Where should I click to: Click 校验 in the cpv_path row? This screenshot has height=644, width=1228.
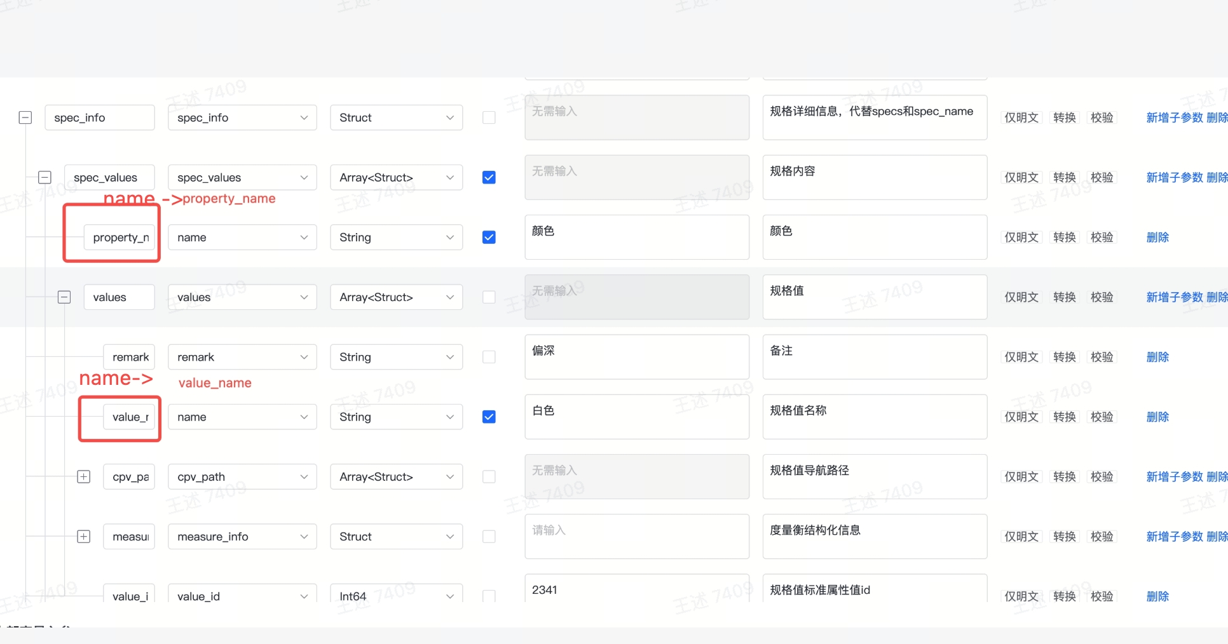pos(1102,477)
